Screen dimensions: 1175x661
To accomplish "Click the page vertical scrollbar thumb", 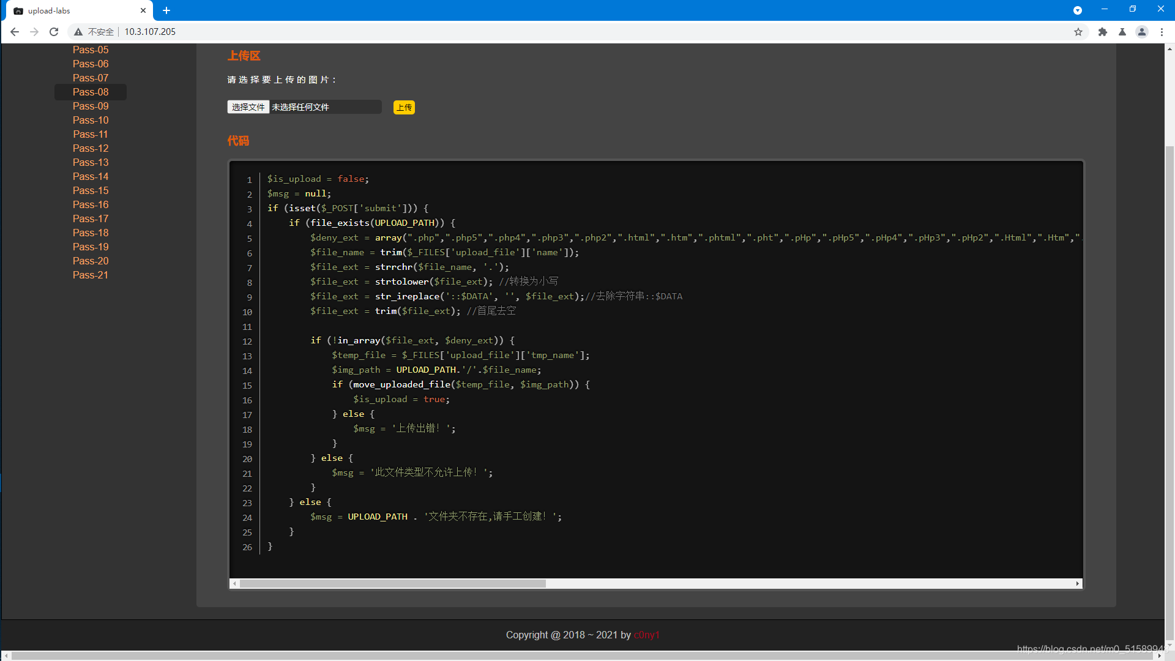I will [x=1169, y=392].
